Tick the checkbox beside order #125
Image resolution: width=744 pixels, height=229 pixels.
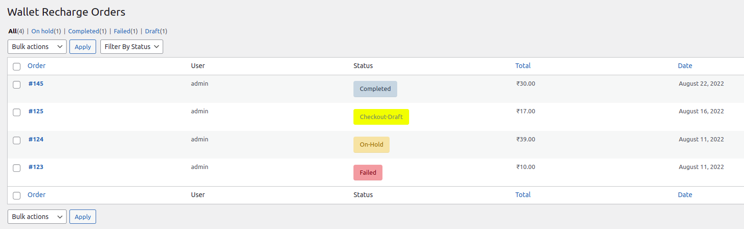tap(17, 112)
